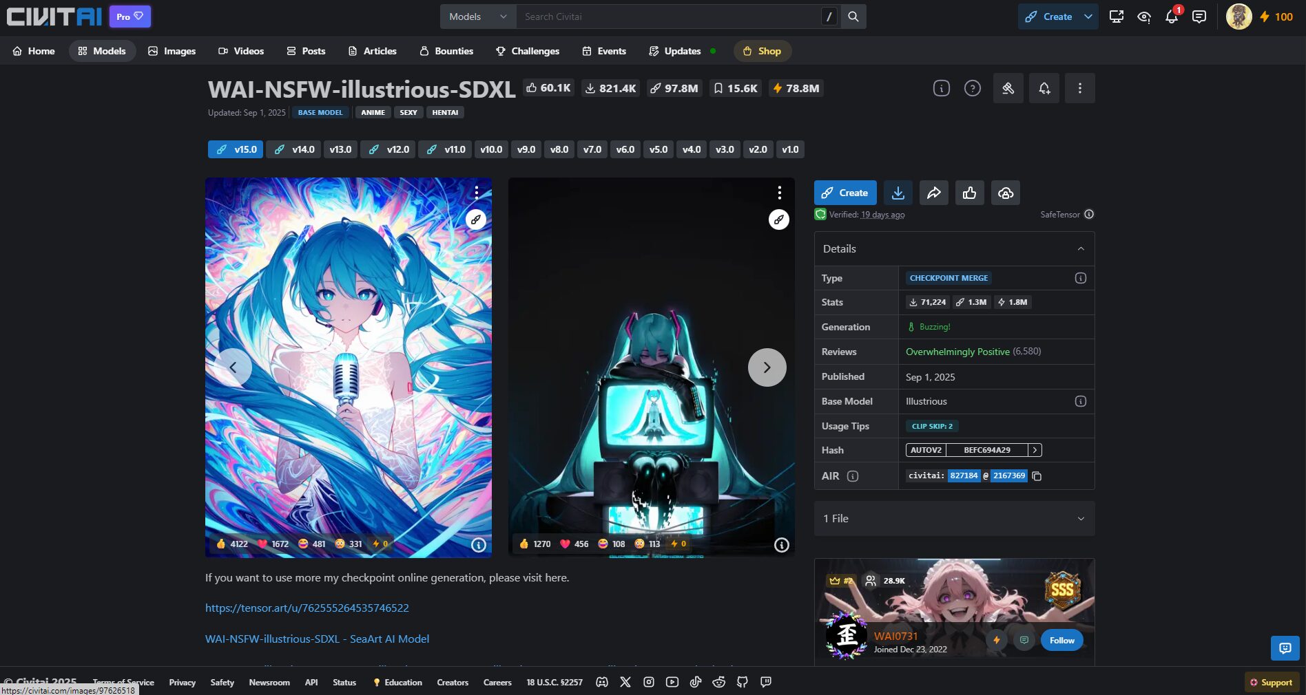Screen dimensions: 1306x695
Task: Toggle heart reaction 1672 on microphone image
Action: tap(273, 544)
